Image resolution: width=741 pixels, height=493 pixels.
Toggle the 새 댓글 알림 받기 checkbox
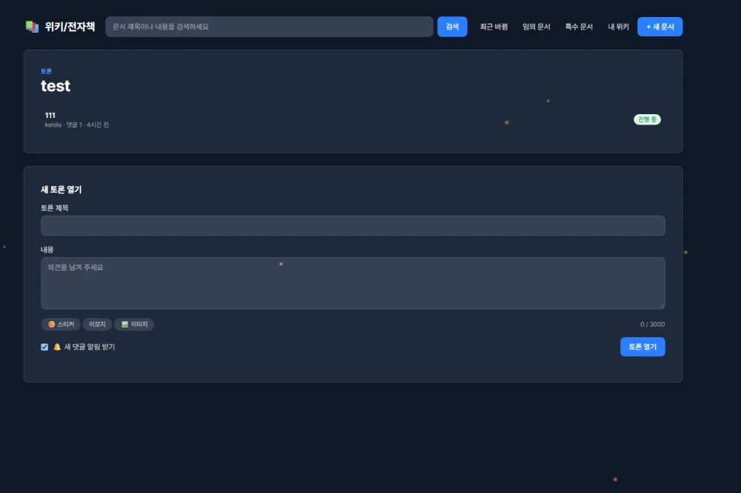44,347
